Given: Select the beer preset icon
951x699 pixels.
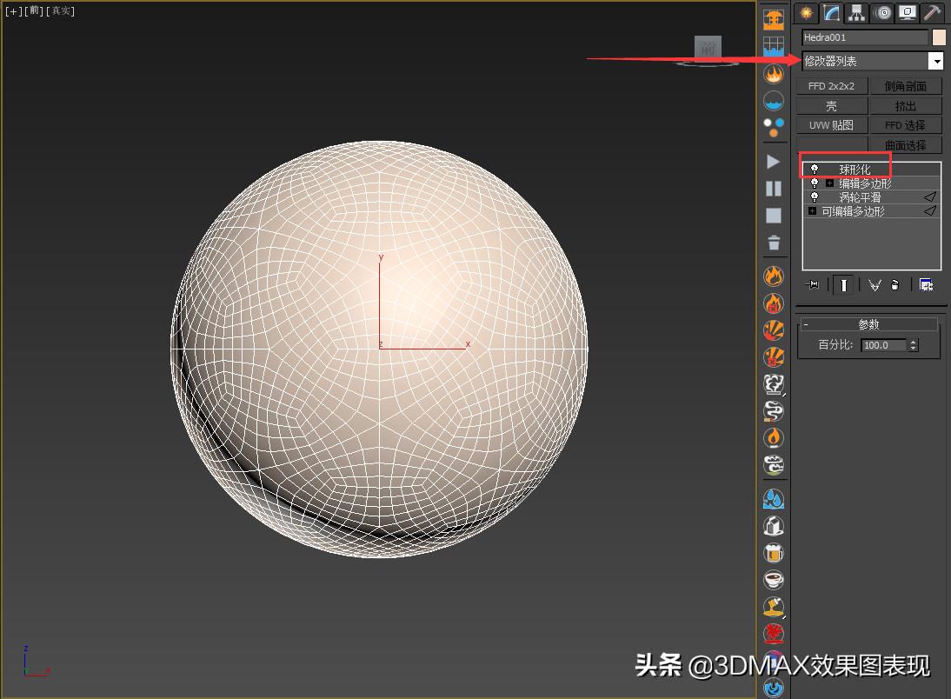Looking at the screenshot, I should coord(774,552).
